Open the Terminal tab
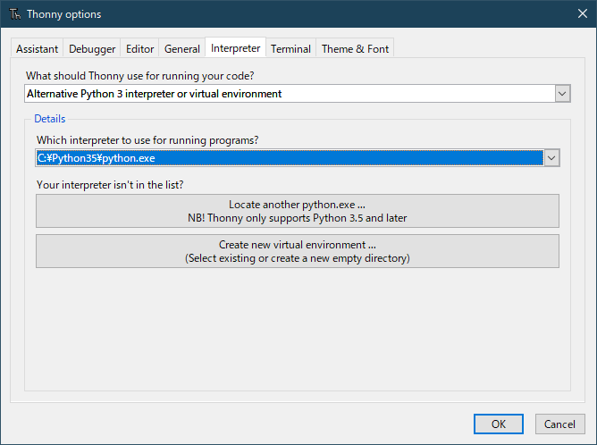597x445 pixels. click(x=290, y=49)
